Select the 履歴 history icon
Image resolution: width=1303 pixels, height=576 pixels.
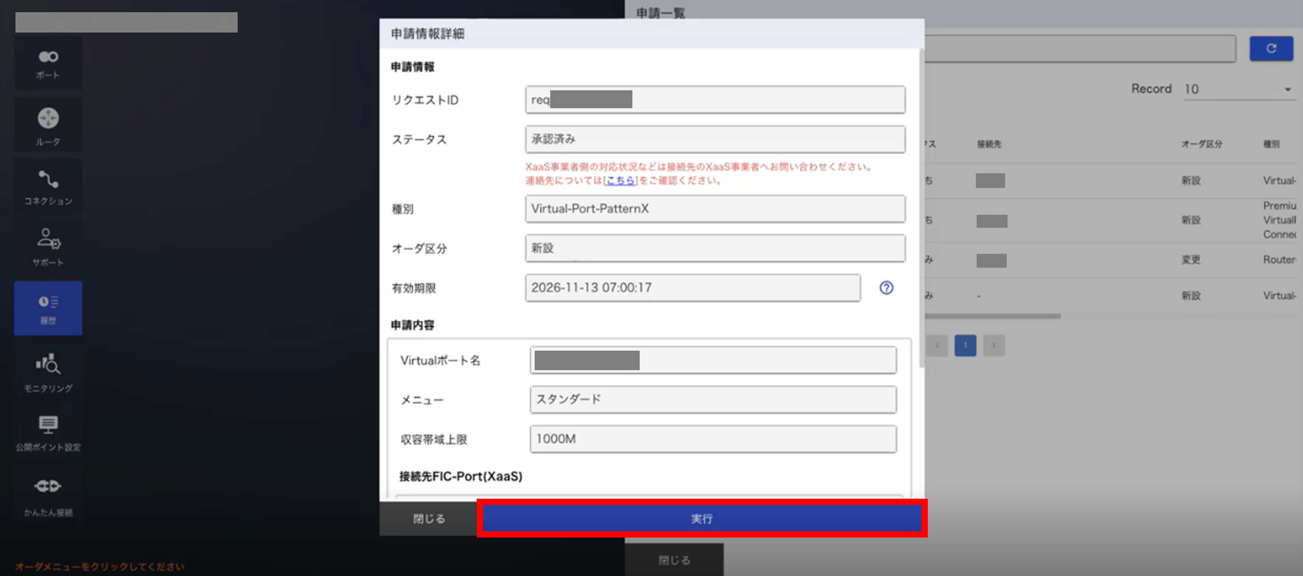(x=48, y=308)
